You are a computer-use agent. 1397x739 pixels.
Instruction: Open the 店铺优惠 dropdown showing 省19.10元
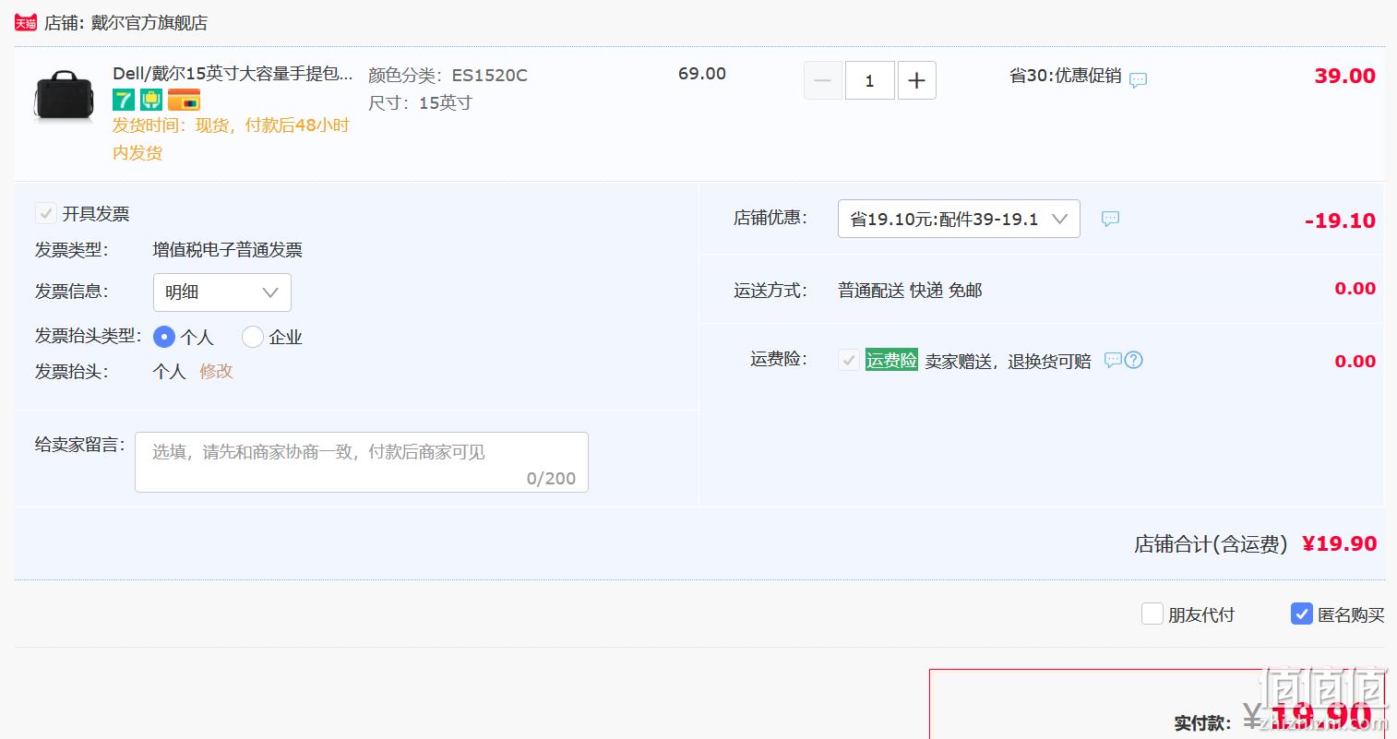[x=959, y=219]
